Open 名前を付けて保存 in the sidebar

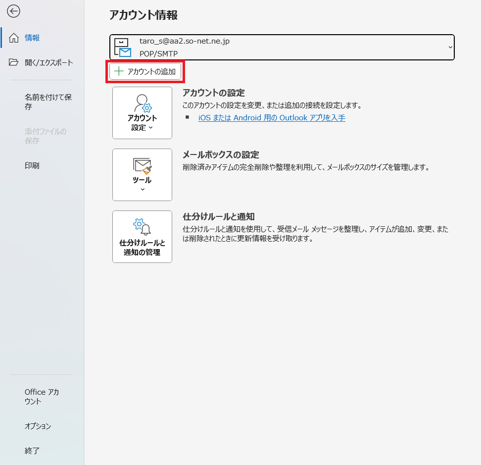click(x=48, y=102)
